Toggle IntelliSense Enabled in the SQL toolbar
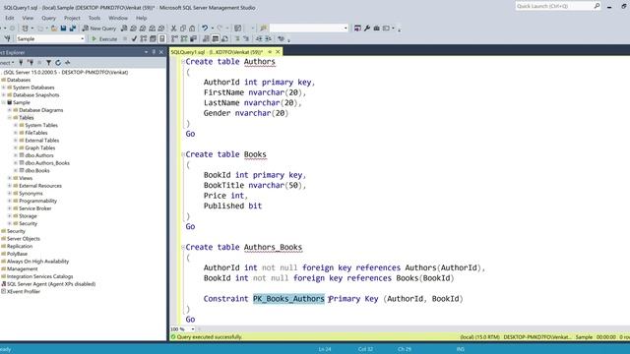The height and width of the screenshot is (354, 630). coord(161,39)
